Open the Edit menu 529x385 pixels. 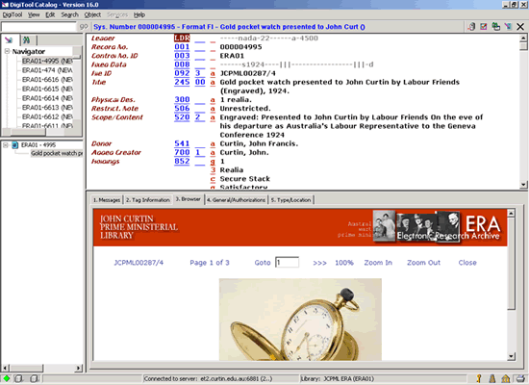50,14
